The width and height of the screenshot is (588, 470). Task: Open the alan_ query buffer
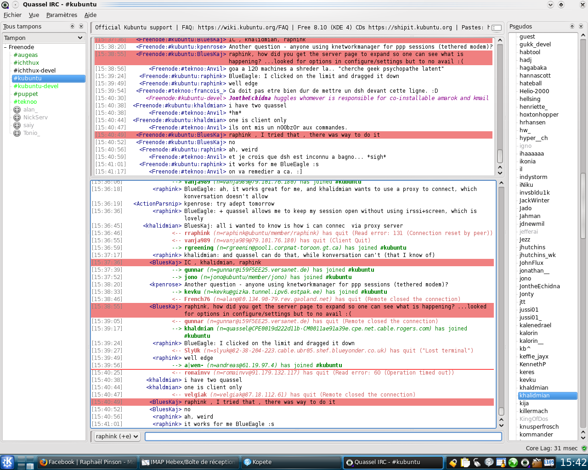tap(30, 110)
